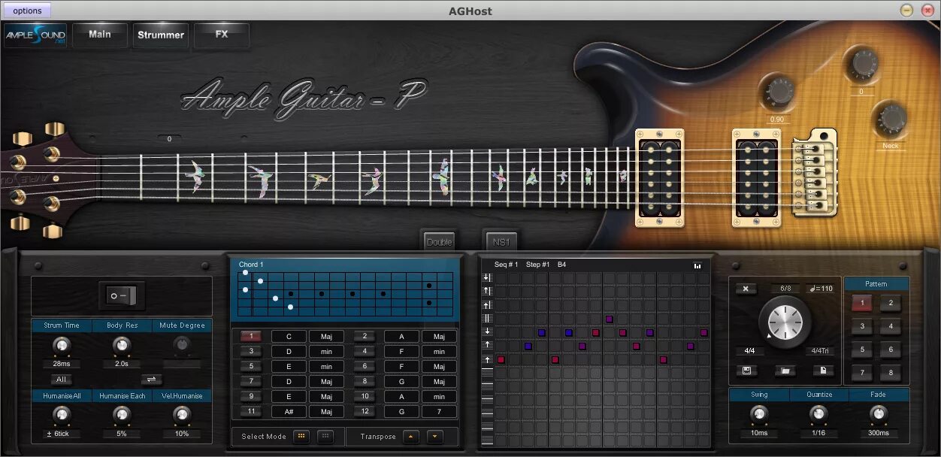The height and width of the screenshot is (457, 941).
Task: Open the A# root dropdown for chord 11
Action: coord(289,412)
